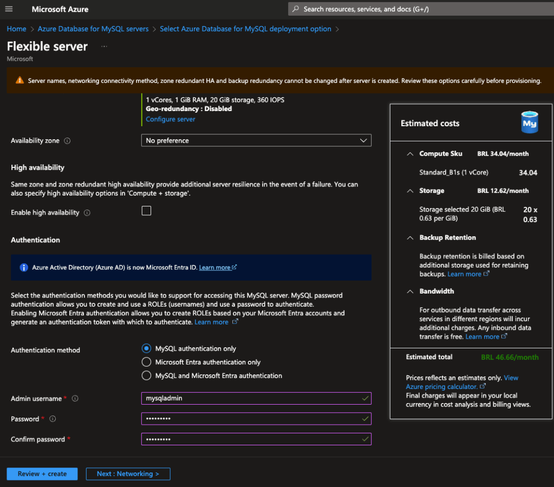Viewport: 554px width, 487px height.
Task: Select Microsoft Entra authentication only
Action: pyautogui.click(x=146, y=362)
